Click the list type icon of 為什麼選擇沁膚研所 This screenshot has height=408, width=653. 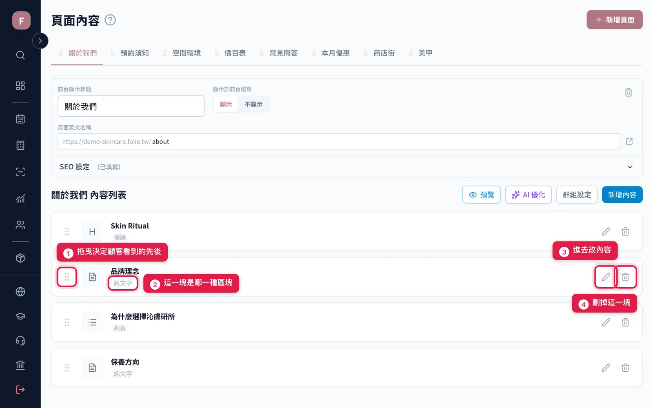92,322
